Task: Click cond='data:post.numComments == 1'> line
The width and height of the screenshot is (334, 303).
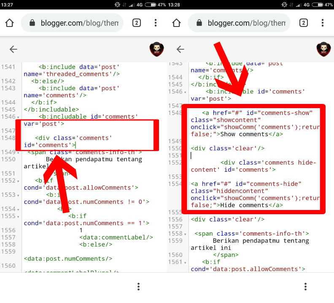Action: point(86,223)
